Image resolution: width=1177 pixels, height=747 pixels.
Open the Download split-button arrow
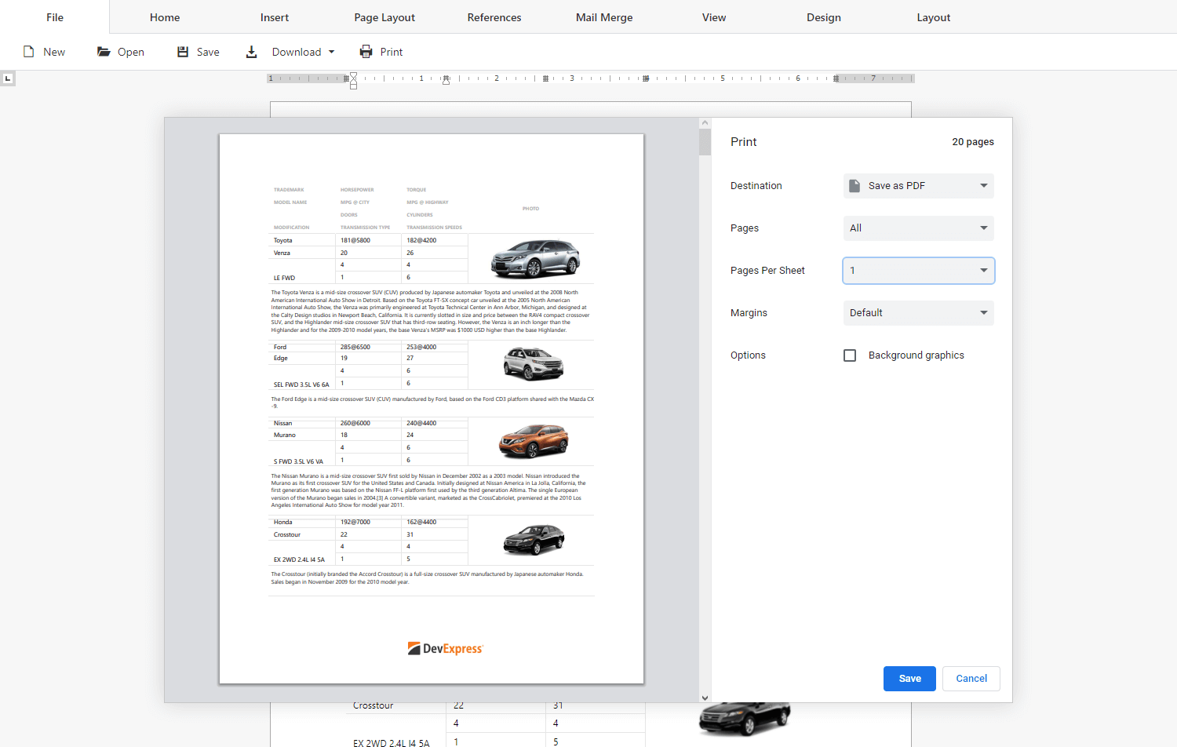click(331, 52)
